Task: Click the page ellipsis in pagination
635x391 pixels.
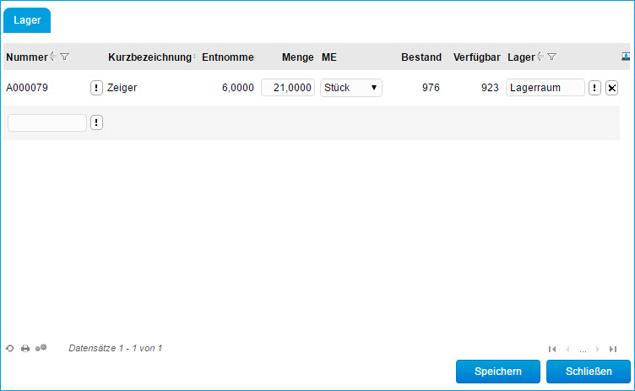Action: 583,350
